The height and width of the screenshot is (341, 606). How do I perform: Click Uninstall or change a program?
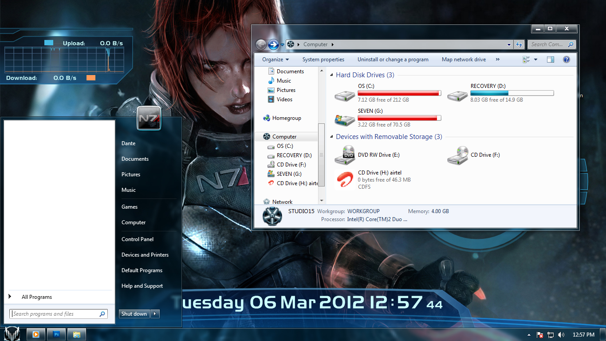tap(393, 59)
